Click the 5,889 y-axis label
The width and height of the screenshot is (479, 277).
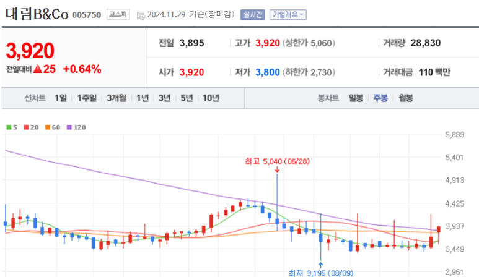point(455,134)
